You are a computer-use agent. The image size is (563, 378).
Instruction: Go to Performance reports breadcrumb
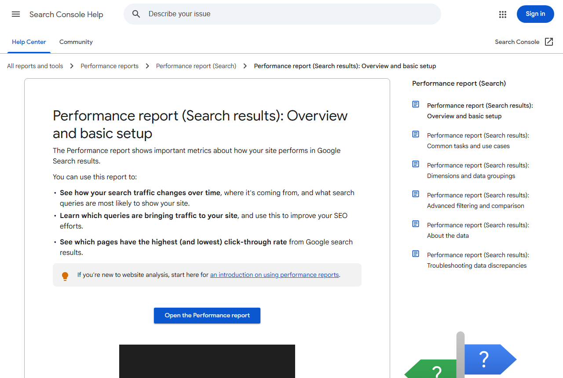click(110, 66)
